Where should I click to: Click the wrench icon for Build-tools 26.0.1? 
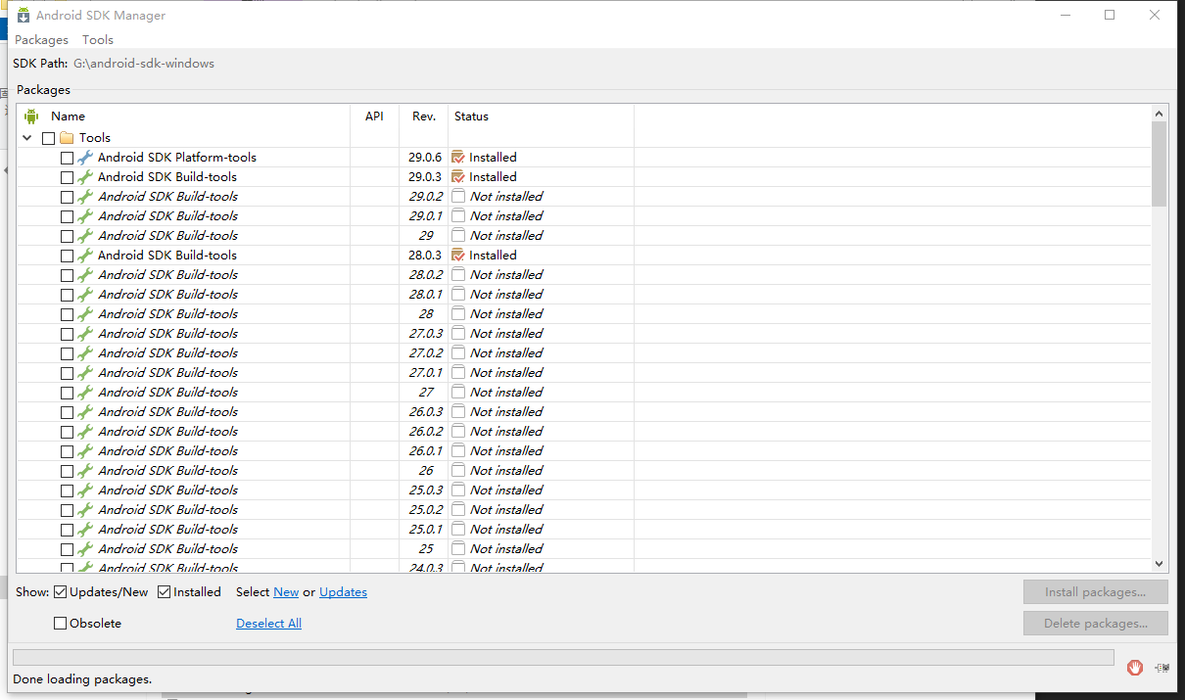pyautogui.click(x=85, y=451)
